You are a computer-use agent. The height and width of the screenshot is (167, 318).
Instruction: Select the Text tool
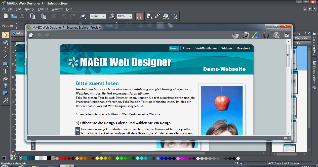point(6,71)
